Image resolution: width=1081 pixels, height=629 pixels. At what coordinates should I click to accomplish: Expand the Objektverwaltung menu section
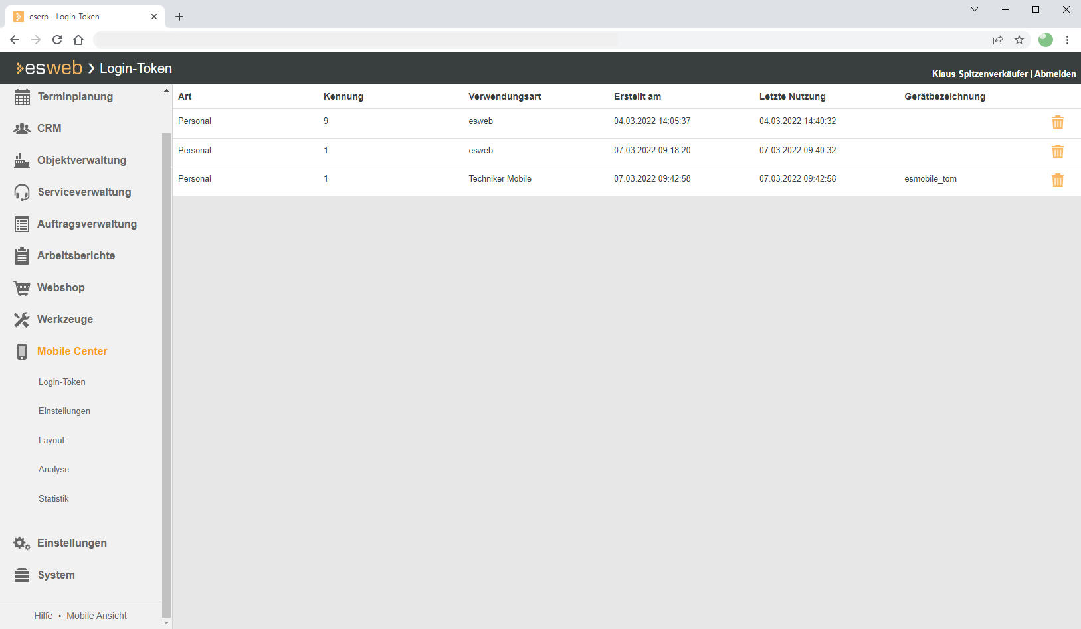point(81,161)
